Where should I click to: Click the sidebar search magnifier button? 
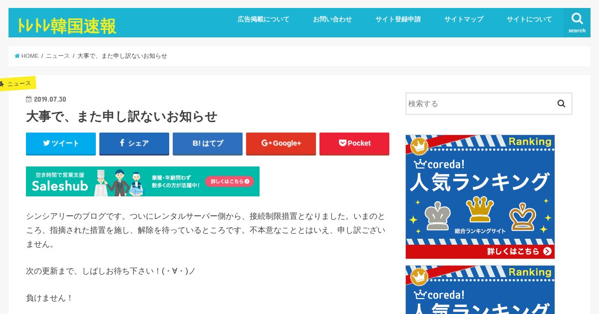pos(561,104)
